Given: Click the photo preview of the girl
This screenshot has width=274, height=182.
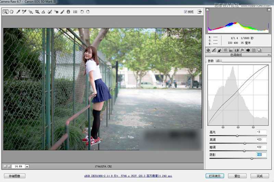Looking at the screenshot, I should [x=102, y=89].
